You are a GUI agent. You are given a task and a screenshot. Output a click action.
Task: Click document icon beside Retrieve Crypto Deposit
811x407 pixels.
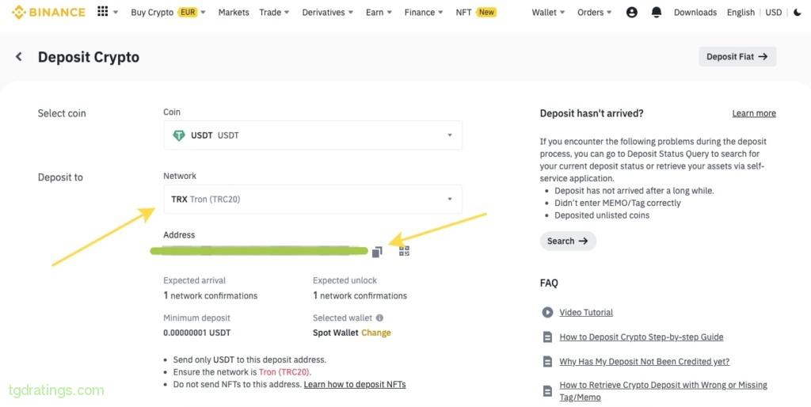[x=547, y=391]
